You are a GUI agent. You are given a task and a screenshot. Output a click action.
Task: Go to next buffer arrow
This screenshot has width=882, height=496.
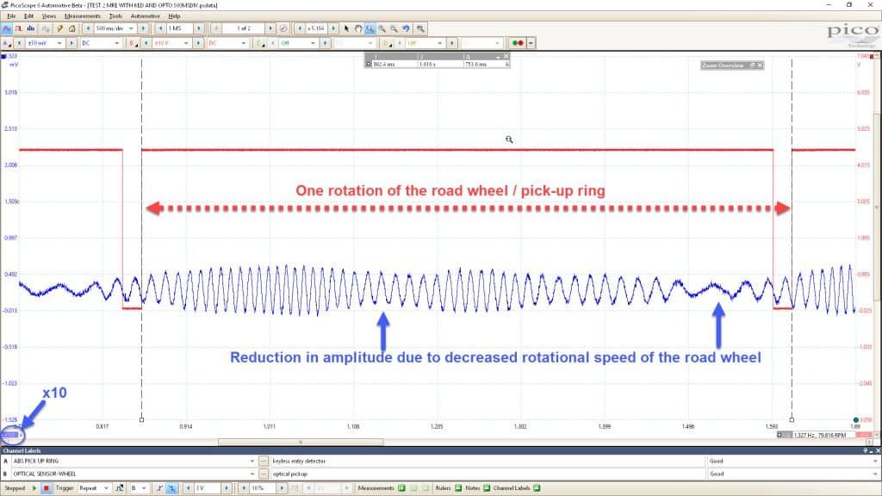point(270,28)
